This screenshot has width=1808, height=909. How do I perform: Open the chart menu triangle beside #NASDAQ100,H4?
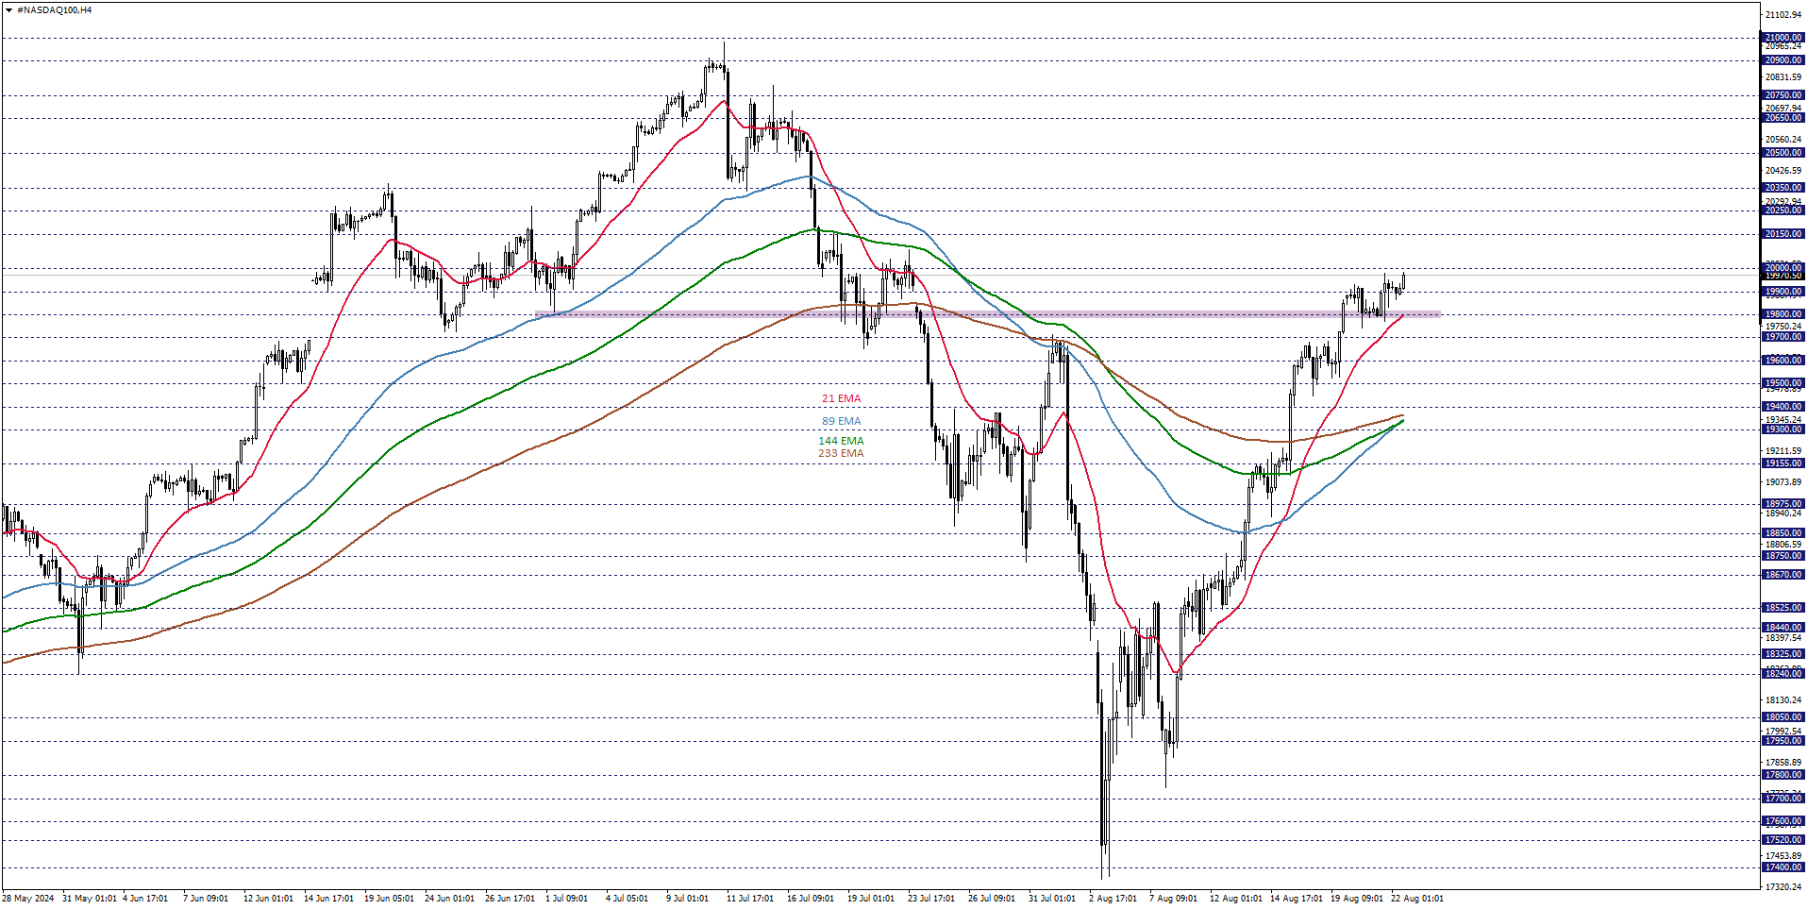point(8,10)
